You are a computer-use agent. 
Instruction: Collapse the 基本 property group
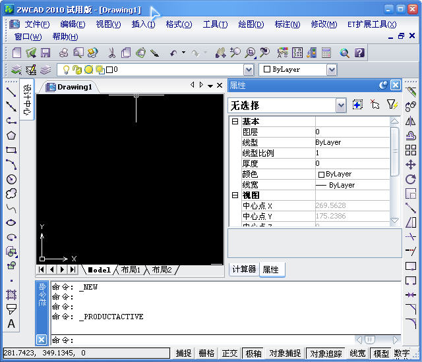pyautogui.click(x=235, y=122)
